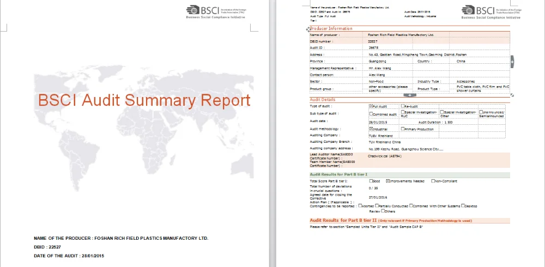This screenshot has width=545, height=267.
Task: Click the add row button below Product group
Action: [x=409, y=95]
